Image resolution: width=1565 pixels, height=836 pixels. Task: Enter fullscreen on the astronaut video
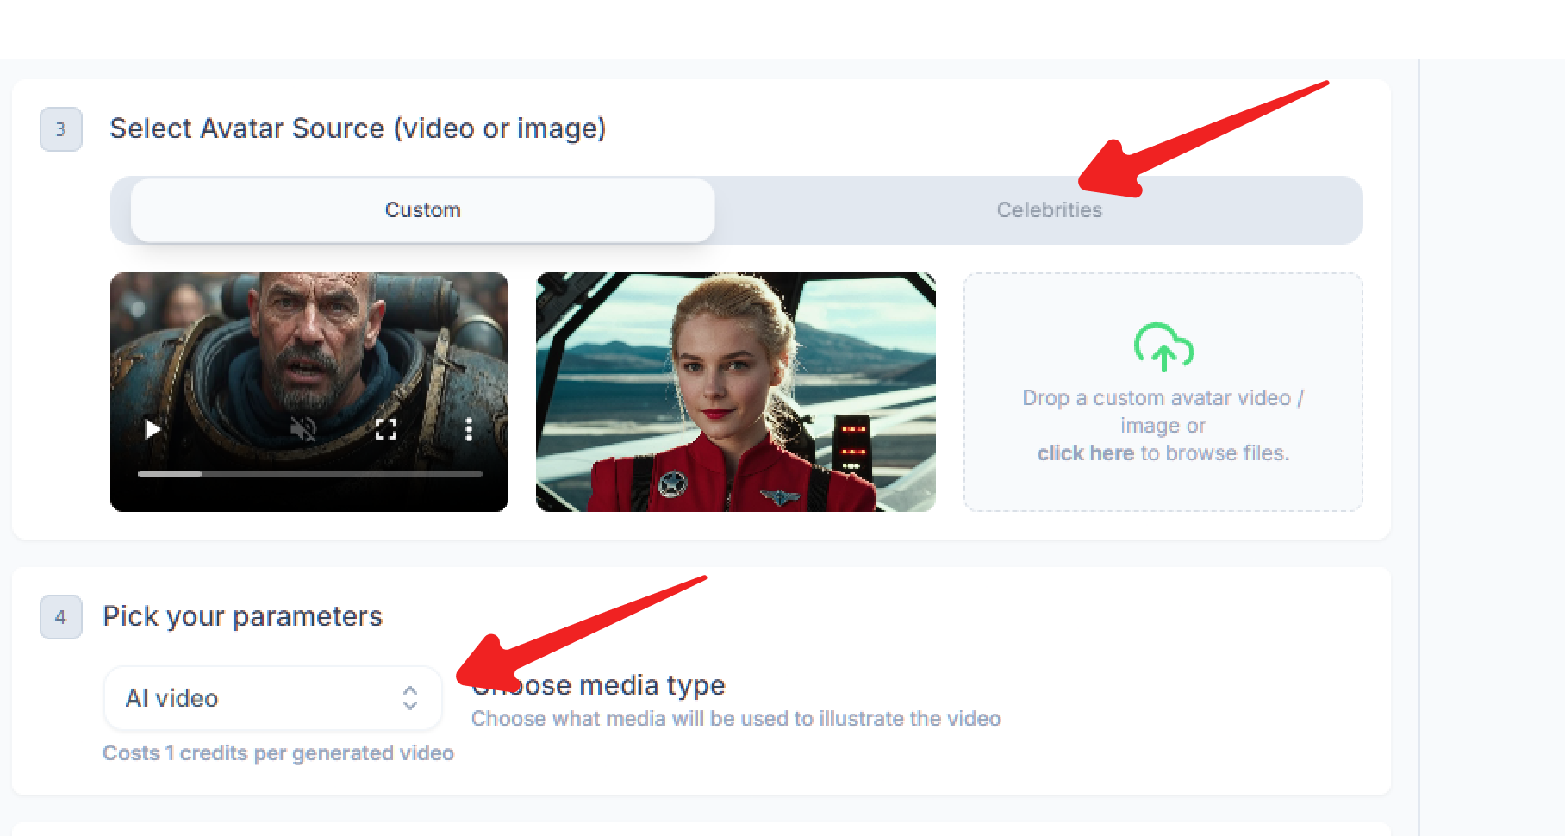coord(387,428)
